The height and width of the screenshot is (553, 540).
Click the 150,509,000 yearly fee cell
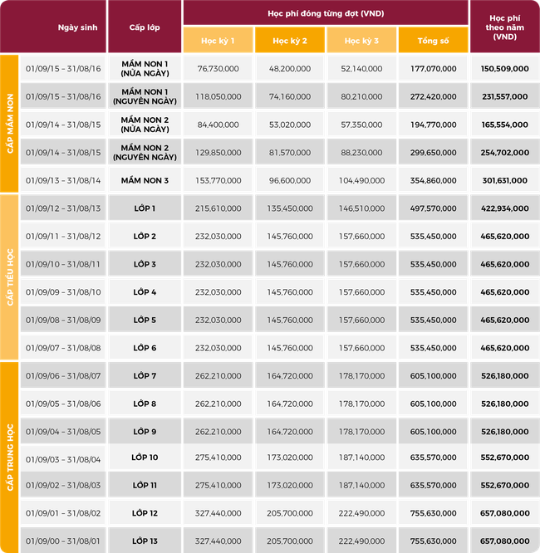504,69
